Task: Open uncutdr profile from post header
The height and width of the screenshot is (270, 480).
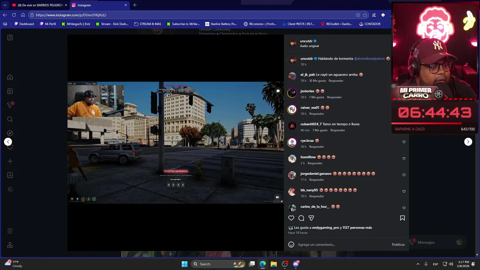Action: point(306,41)
